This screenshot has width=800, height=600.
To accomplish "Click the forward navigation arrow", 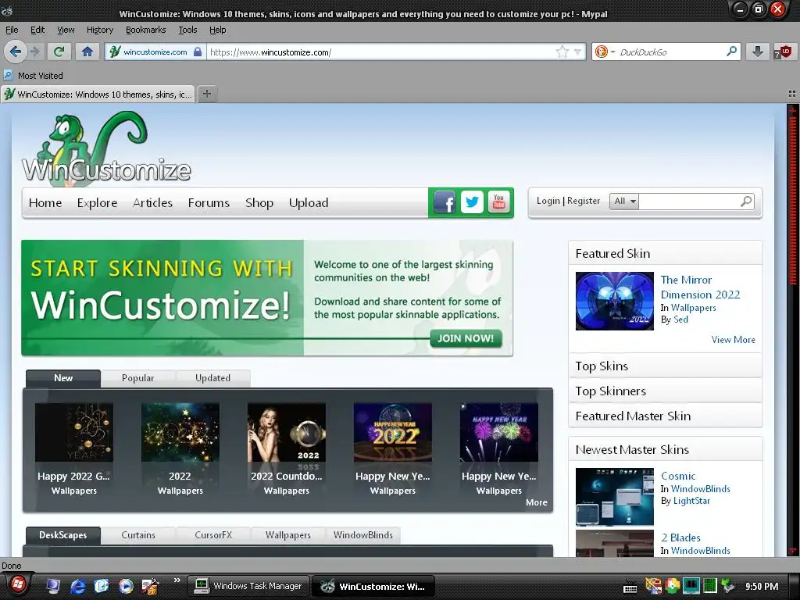I will (x=34, y=52).
